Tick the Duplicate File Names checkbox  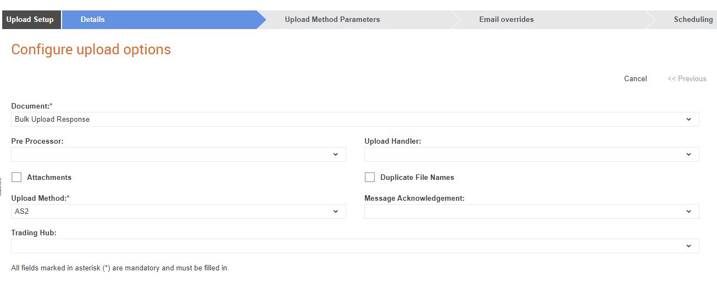[370, 177]
